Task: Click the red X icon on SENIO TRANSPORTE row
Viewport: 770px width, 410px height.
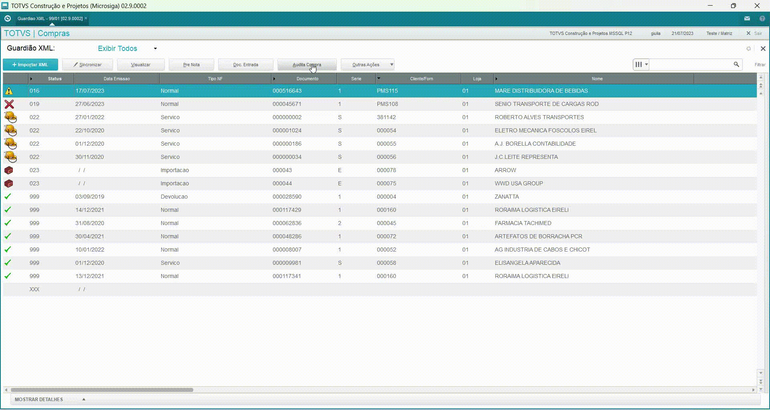Action: 9,104
